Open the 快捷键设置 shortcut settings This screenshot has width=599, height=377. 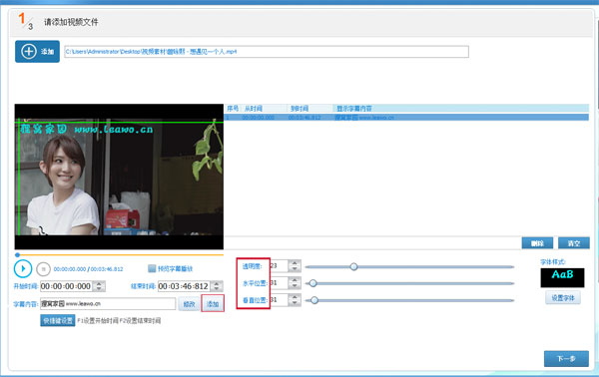[58, 320]
